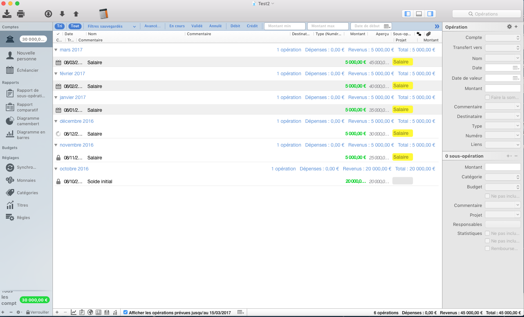Enable the Faire la somme checkbox
This screenshot has height=317, width=524.
point(487,98)
